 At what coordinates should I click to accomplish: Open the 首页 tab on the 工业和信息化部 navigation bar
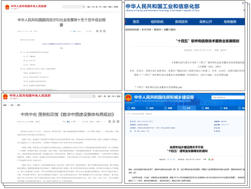coord(136,22)
